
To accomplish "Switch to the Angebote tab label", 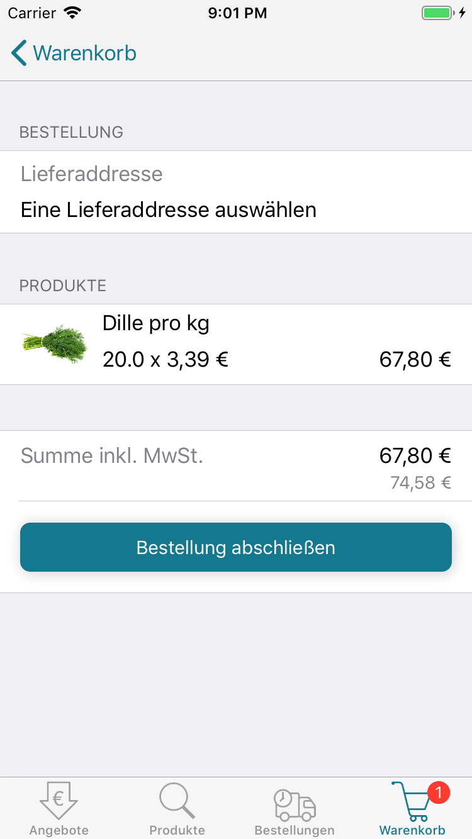I will pyautogui.click(x=59, y=830).
